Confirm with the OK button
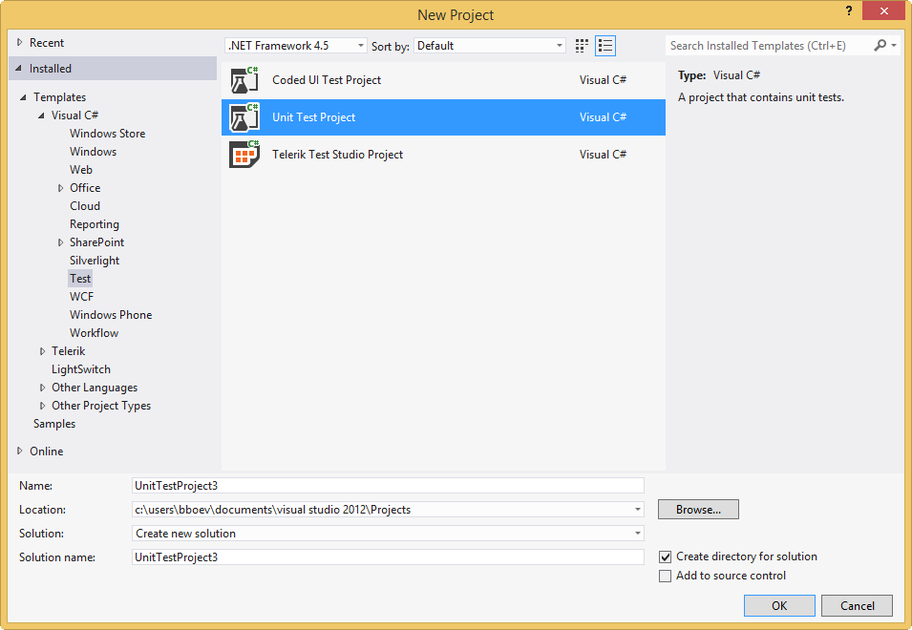The height and width of the screenshot is (630, 912). (x=779, y=605)
